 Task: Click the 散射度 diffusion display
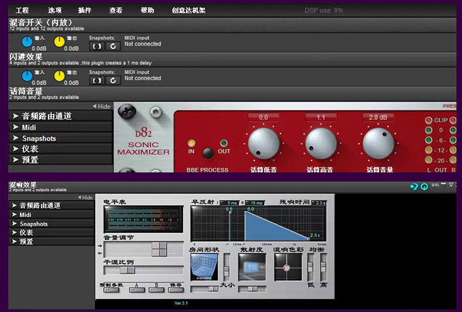(x=252, y=267)
